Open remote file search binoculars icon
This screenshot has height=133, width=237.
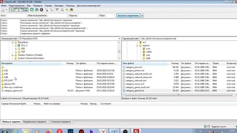click(71, 10)
